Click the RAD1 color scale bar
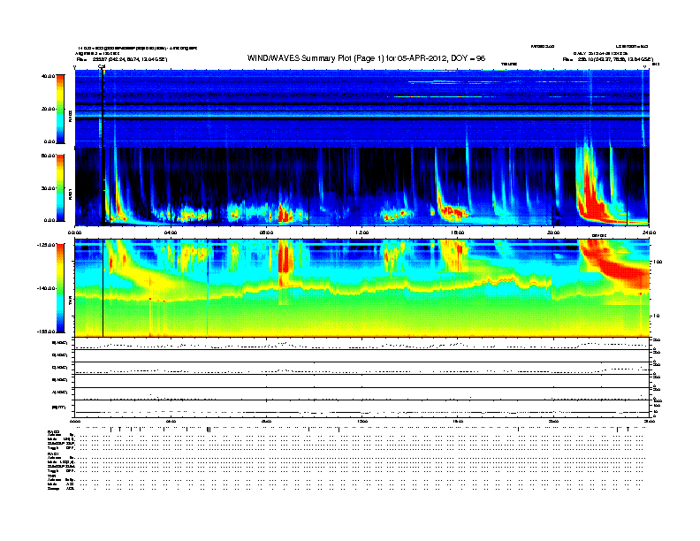The height and width of the screenshot is (541, 700). [x=60, y=188]
